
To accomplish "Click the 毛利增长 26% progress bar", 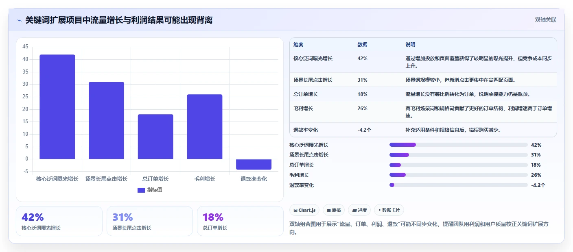I will click(x=459, y=175).
